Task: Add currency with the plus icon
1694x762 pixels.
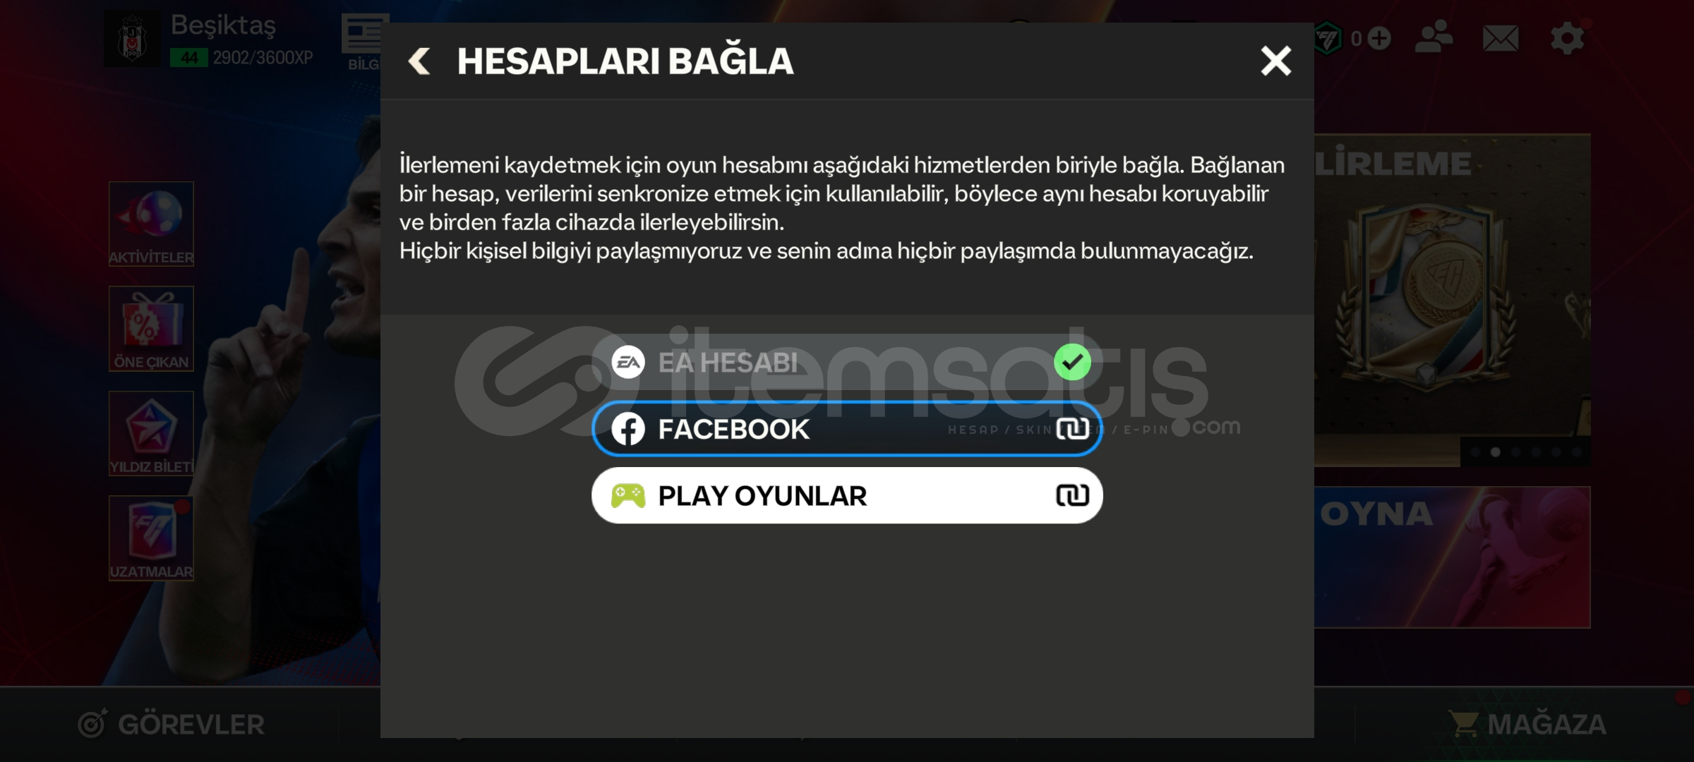Action: [x=1379, y=38]
